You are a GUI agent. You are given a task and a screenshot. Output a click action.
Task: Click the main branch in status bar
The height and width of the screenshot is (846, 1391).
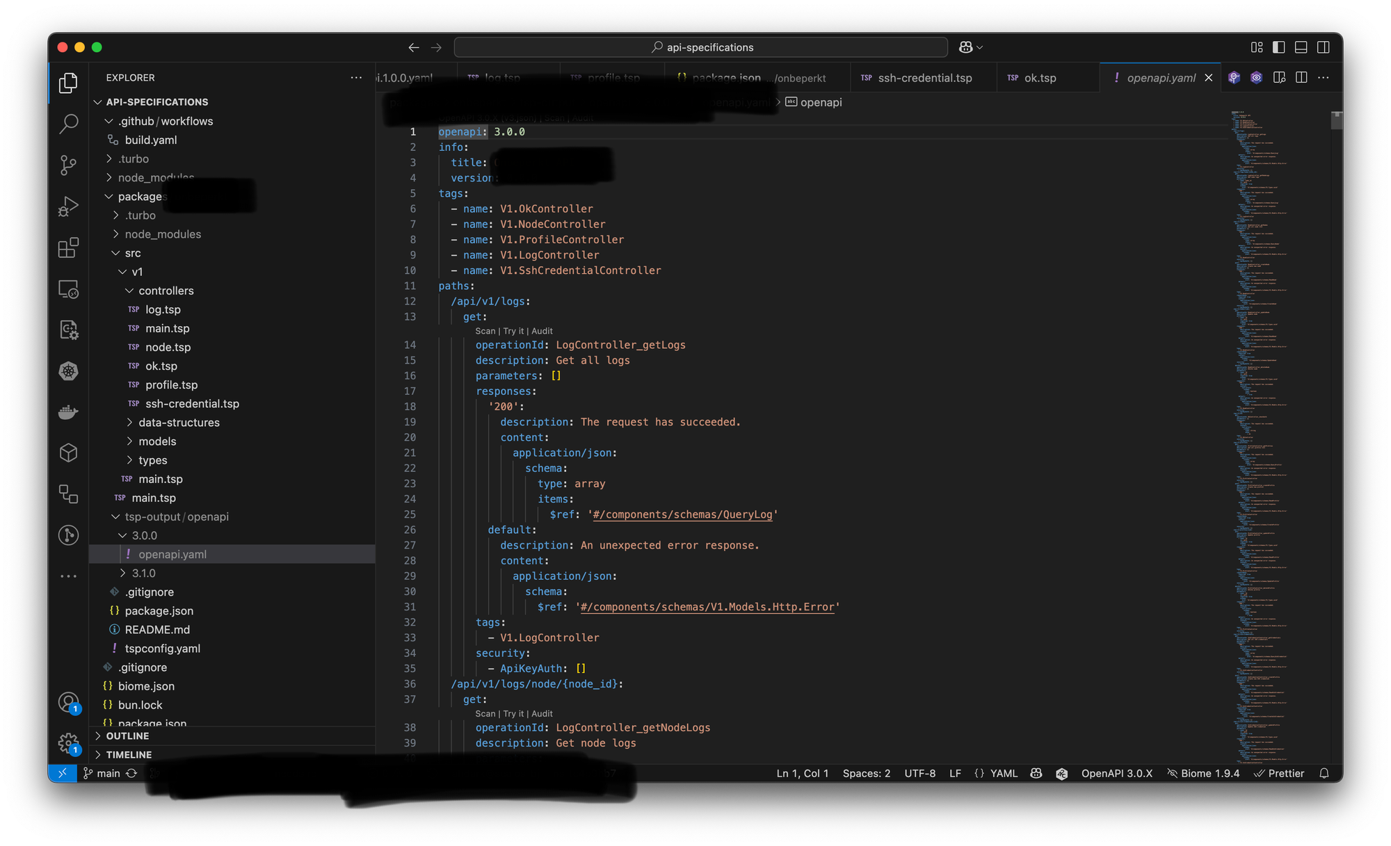(102, 774)
